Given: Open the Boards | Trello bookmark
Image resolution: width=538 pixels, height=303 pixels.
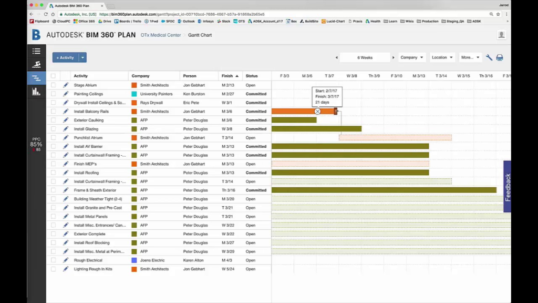Looking at the screenshot, I should click(x=128, y=21).
